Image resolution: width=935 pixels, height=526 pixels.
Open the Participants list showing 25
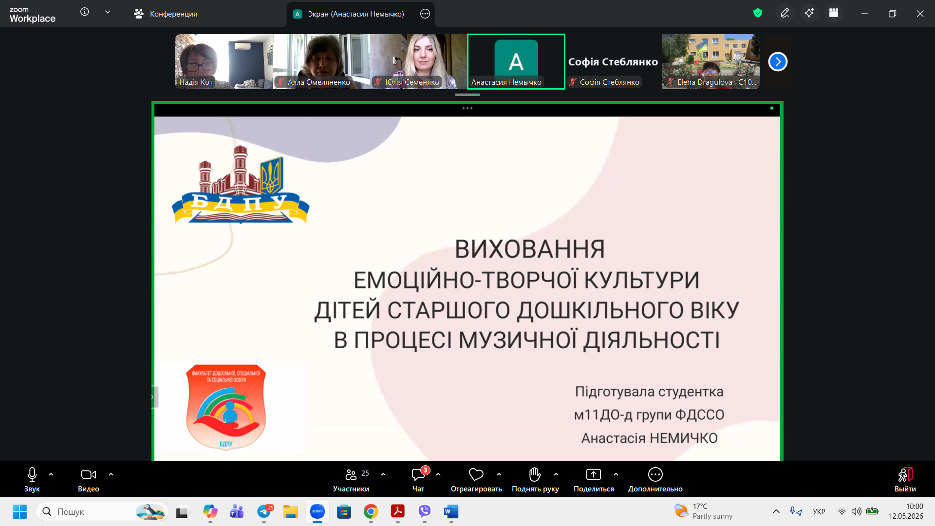(351, 479)
